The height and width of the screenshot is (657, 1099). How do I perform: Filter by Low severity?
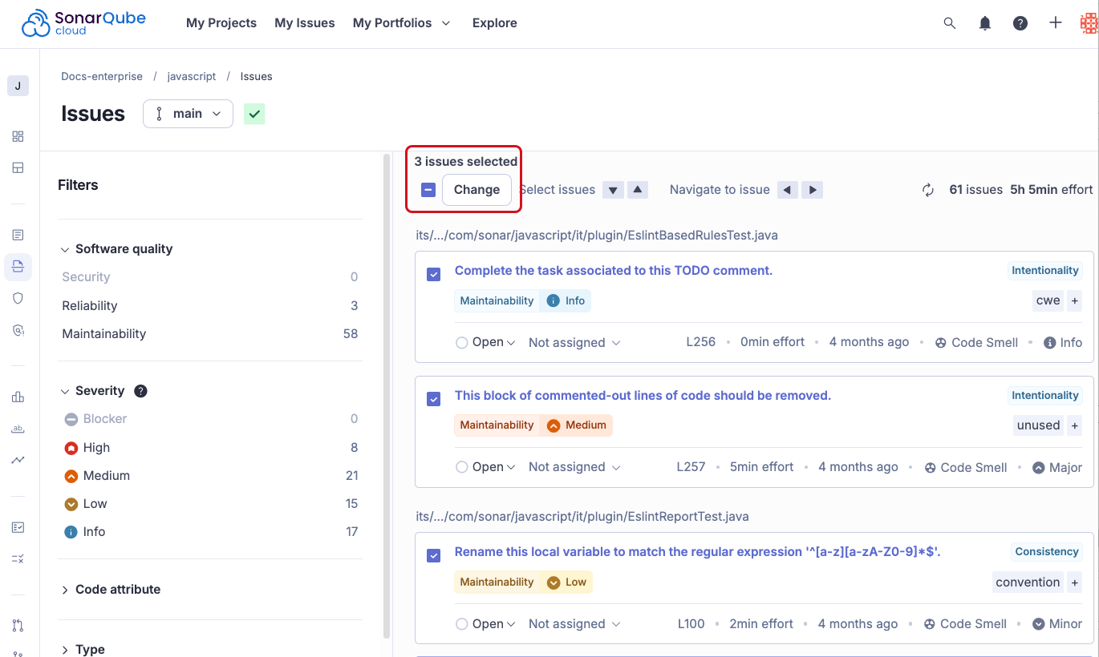point(211,504)
